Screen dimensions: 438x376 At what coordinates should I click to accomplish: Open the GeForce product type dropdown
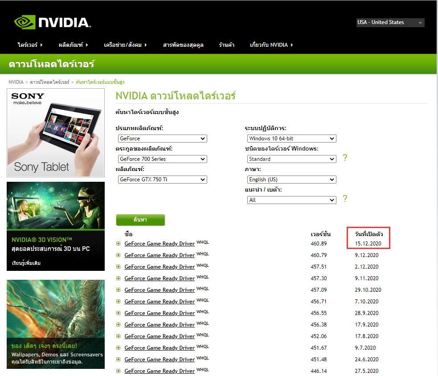pyautogui.click(x=162, y=139)
